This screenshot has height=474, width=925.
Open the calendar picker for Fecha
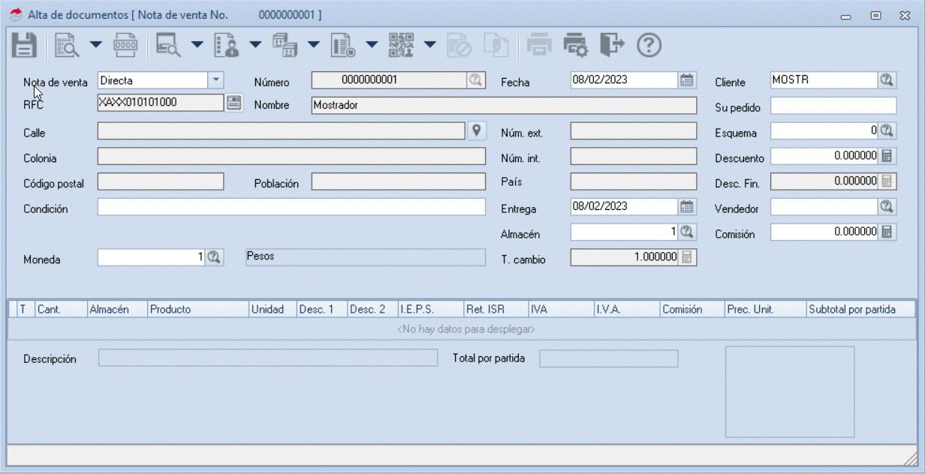click(687, 80)
